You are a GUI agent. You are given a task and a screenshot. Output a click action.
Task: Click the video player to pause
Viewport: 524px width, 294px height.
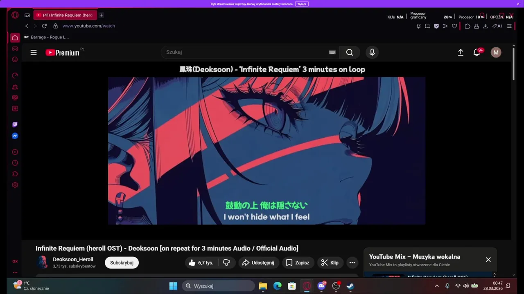coord(267,151)
